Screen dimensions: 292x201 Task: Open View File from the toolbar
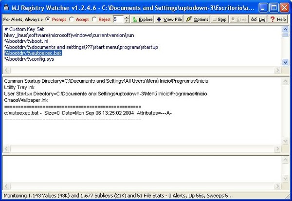coord(169,19)
